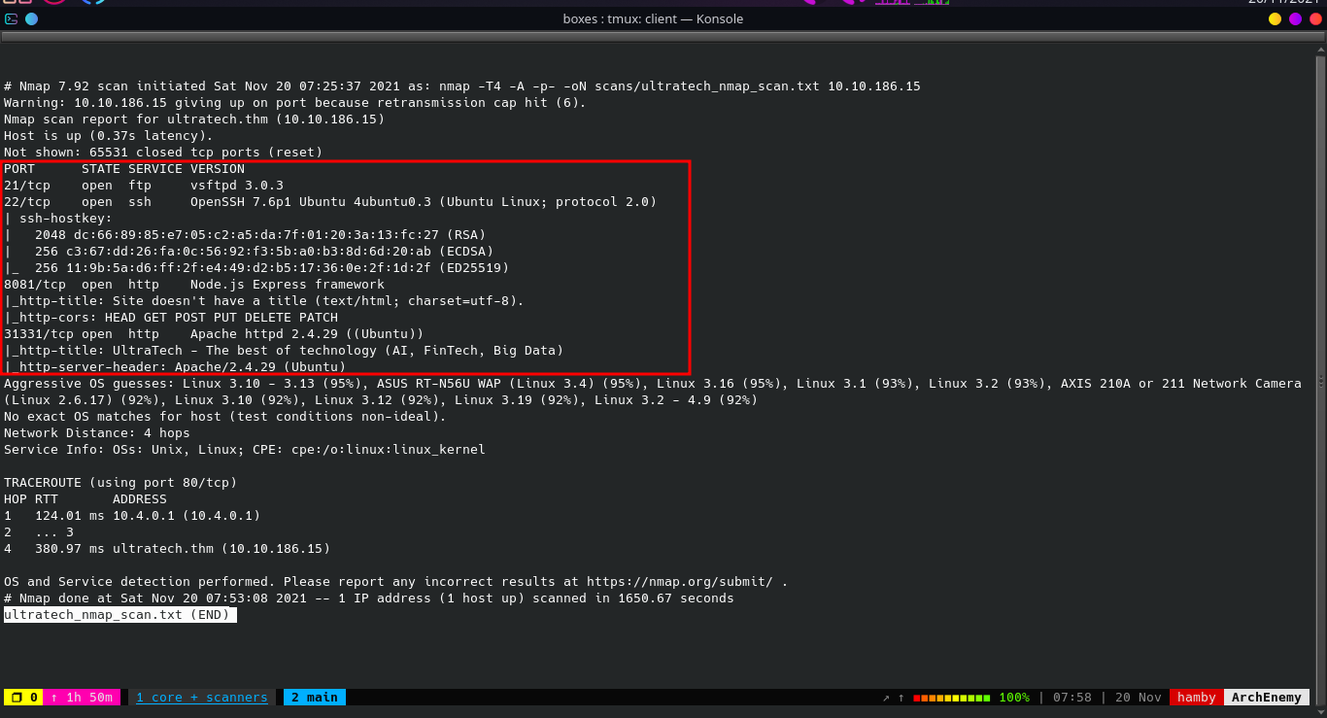Viewport: 1327px width, 718px height.
Task: Click traceroute hop '380.97 ms ultratech.thm'
Action: pyautogui.click(x=167, y=548)
